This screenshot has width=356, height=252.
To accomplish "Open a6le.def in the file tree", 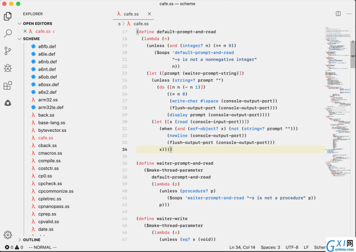I will point(46,54).
